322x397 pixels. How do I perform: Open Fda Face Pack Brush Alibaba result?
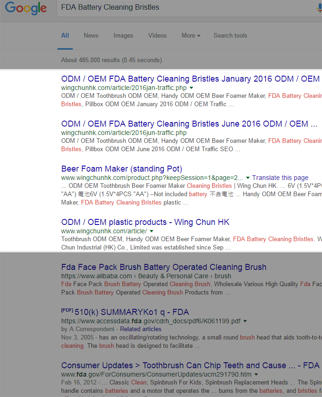[x=164, y=267]
